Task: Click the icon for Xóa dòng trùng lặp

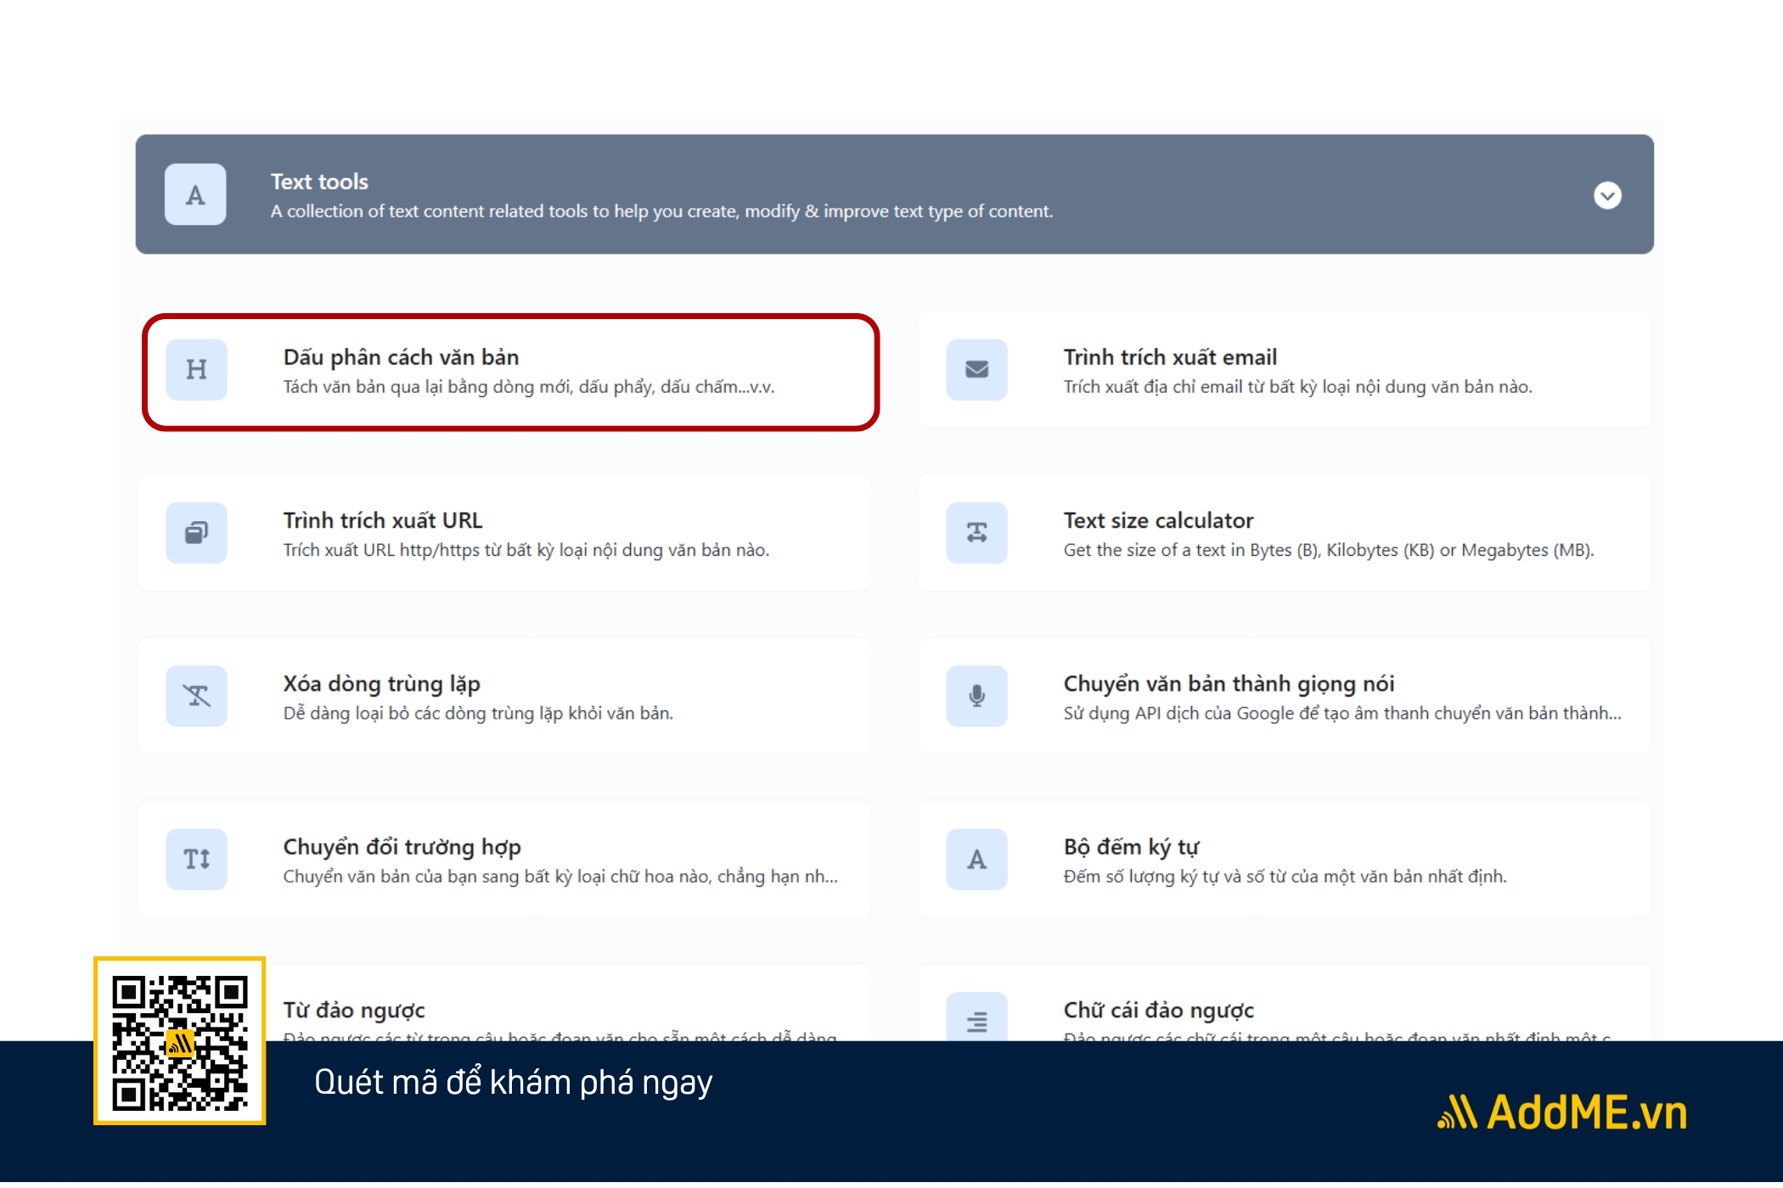Action: tap(196, 696)
